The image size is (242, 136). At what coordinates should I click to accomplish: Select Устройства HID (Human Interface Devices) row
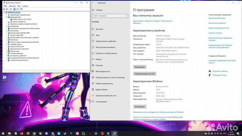point(25,58)
